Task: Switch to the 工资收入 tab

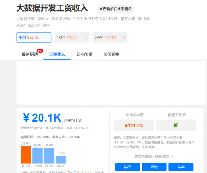Action: (x=57, y=54)
